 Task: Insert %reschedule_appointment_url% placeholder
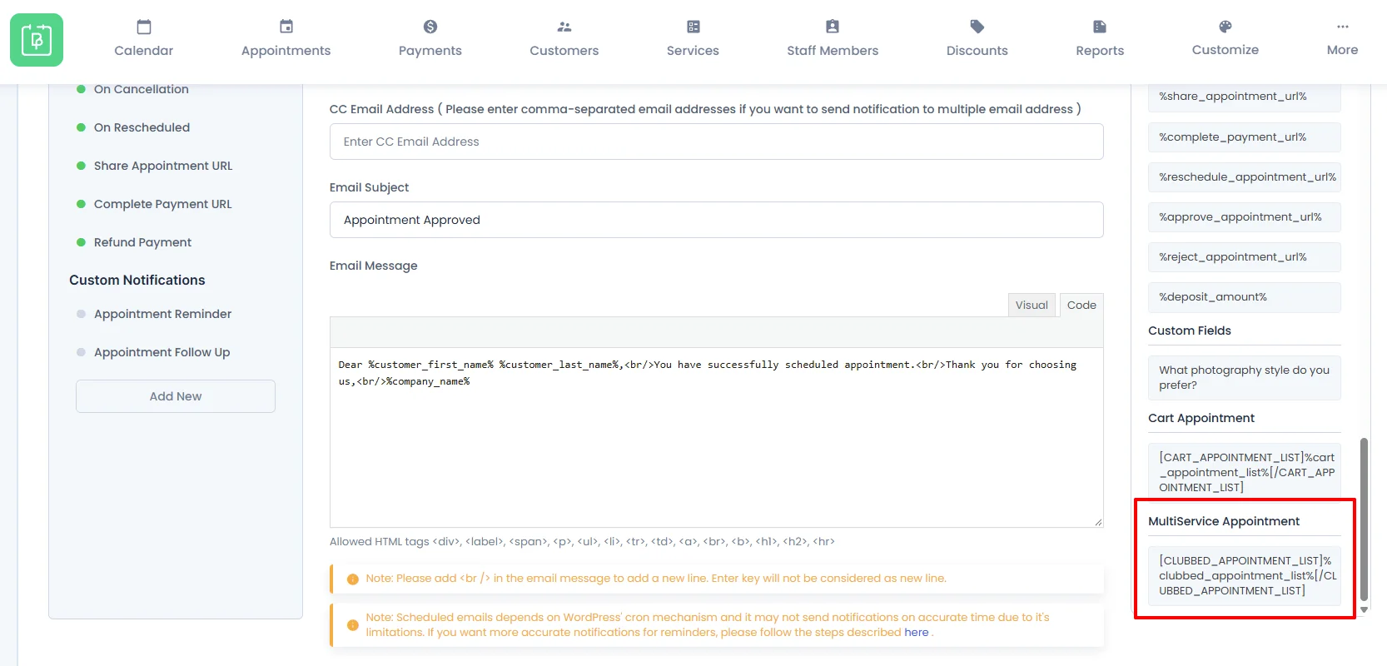coord(1245,177)
